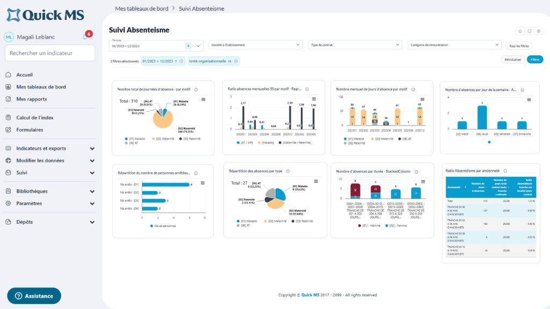Open the Catégorie de rémunération dropdown

pyautogui.click(x=454, y=45)
